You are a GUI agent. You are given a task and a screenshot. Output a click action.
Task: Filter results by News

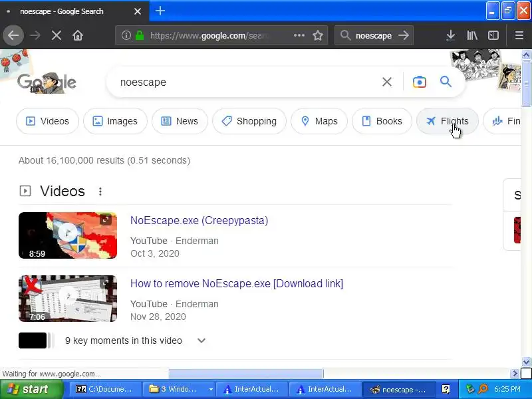pos(180,121)
